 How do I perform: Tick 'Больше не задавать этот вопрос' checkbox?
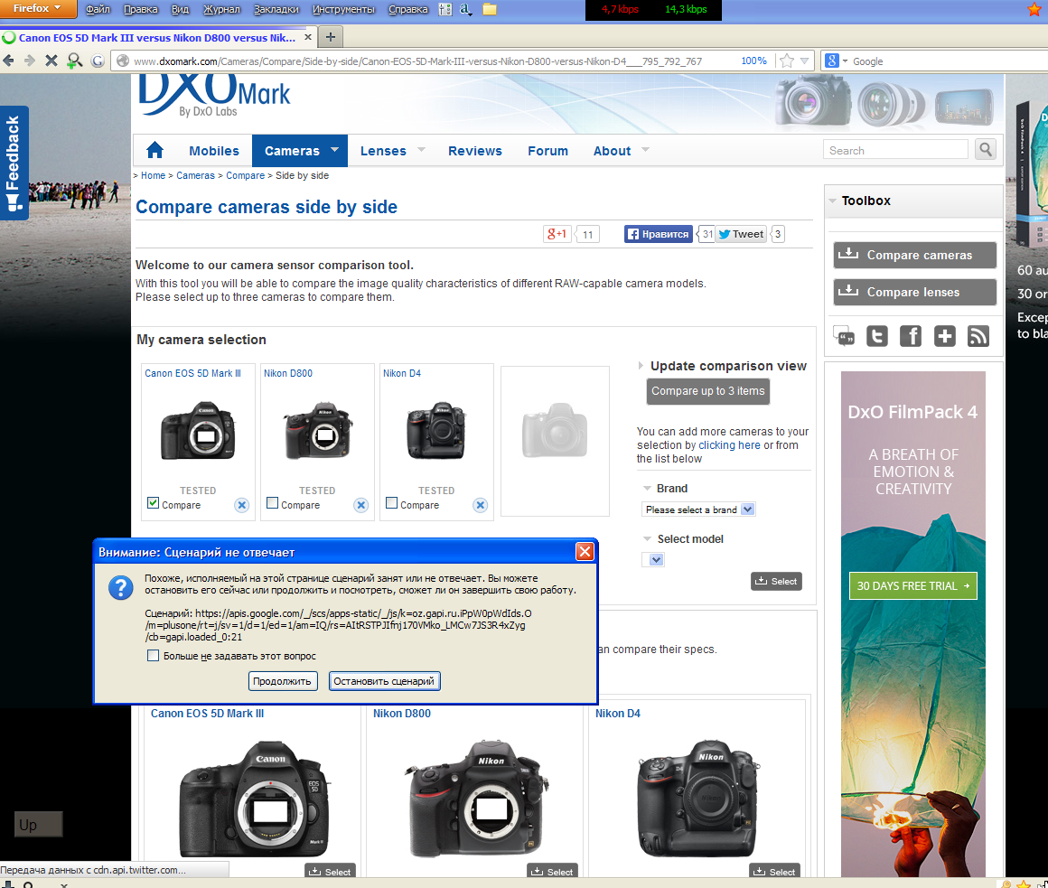click(153, 656)
